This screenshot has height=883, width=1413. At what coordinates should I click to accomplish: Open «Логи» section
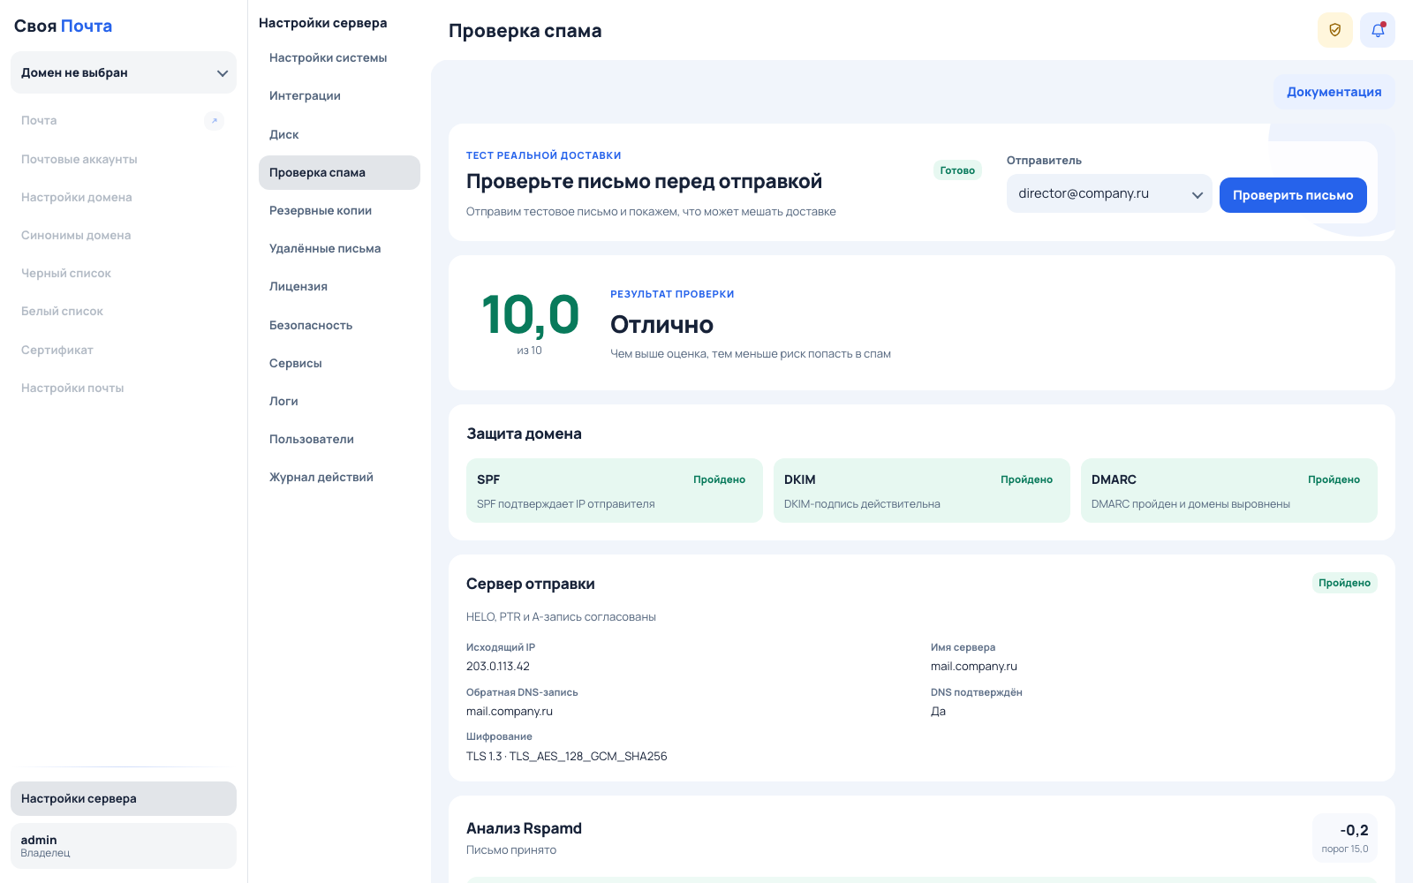pyautogui.click(x=339, y=401)
